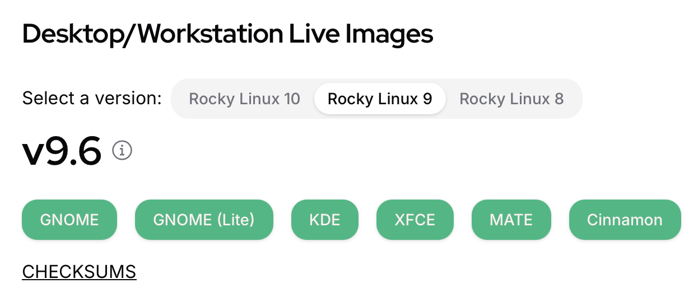Download the GNOME live image
Viewport: 698px width, 306px height.
(x=69, y=220)
